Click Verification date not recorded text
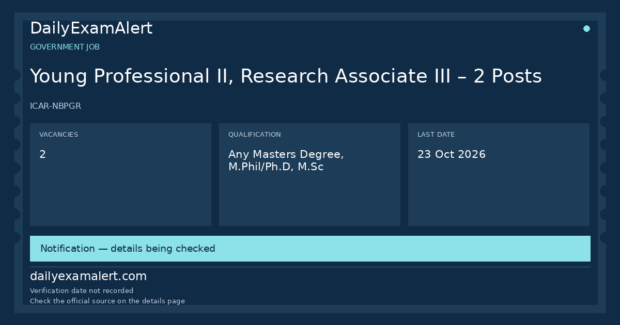The width and height of the screenshot is (620, 325). pos(82,291)
